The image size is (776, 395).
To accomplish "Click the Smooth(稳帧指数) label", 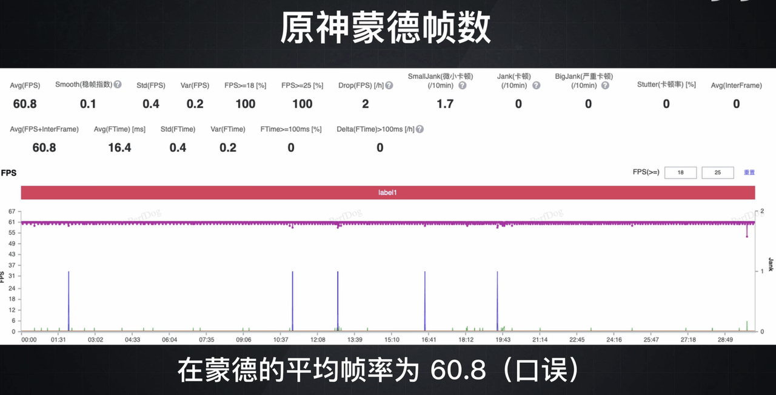I will pos(84,85).
